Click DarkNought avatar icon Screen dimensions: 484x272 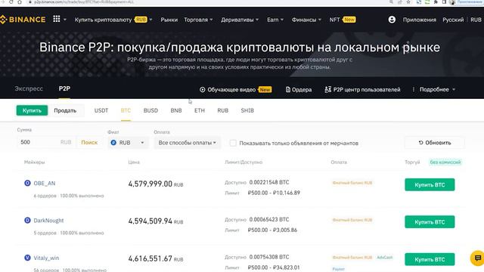(27, 220)
